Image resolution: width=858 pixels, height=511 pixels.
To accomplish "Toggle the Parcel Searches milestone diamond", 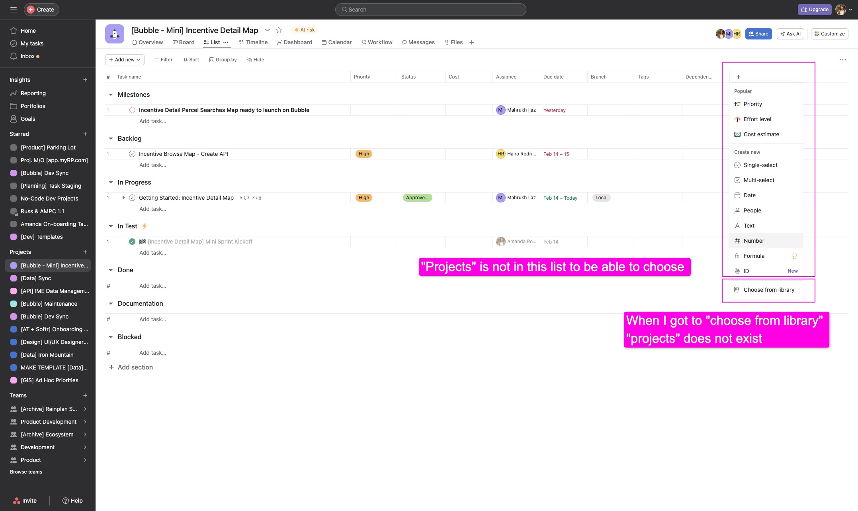I will pos(132,110).
